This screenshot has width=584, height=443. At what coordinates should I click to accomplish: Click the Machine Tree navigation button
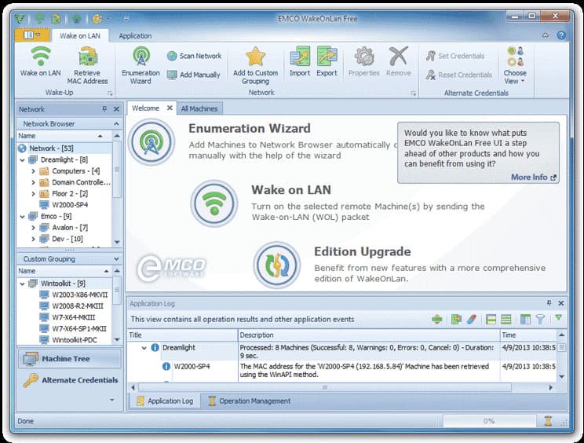pyautogui.click(x=70, y=358)
